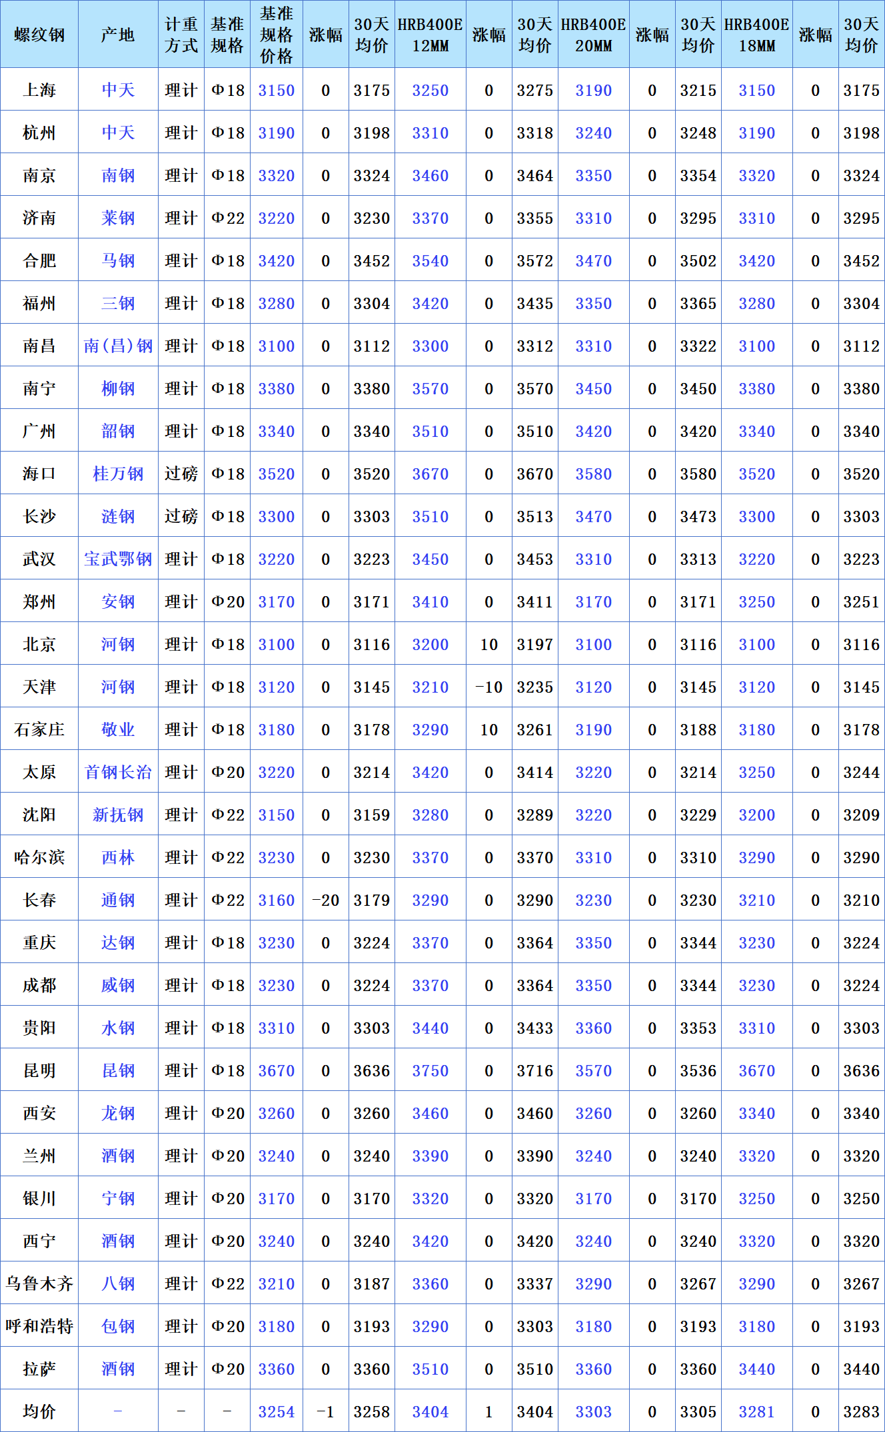This screenshot has width=885, height=1432.
Task: Click 河钢 in the 天津 row
Action: tap(118, 687)
